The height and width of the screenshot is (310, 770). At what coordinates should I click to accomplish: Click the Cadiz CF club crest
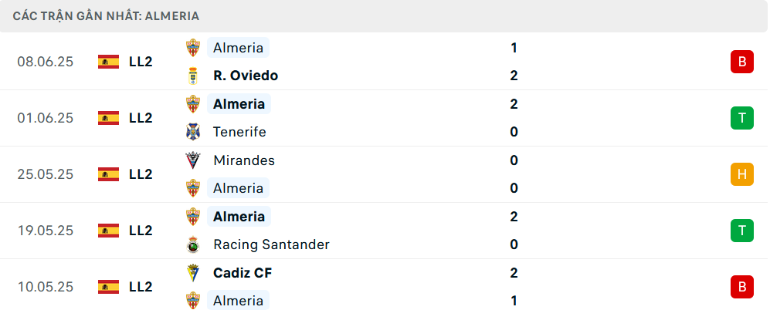tap(193, 273)
